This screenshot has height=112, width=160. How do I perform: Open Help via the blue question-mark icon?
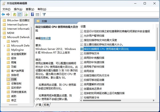[33, 14]
